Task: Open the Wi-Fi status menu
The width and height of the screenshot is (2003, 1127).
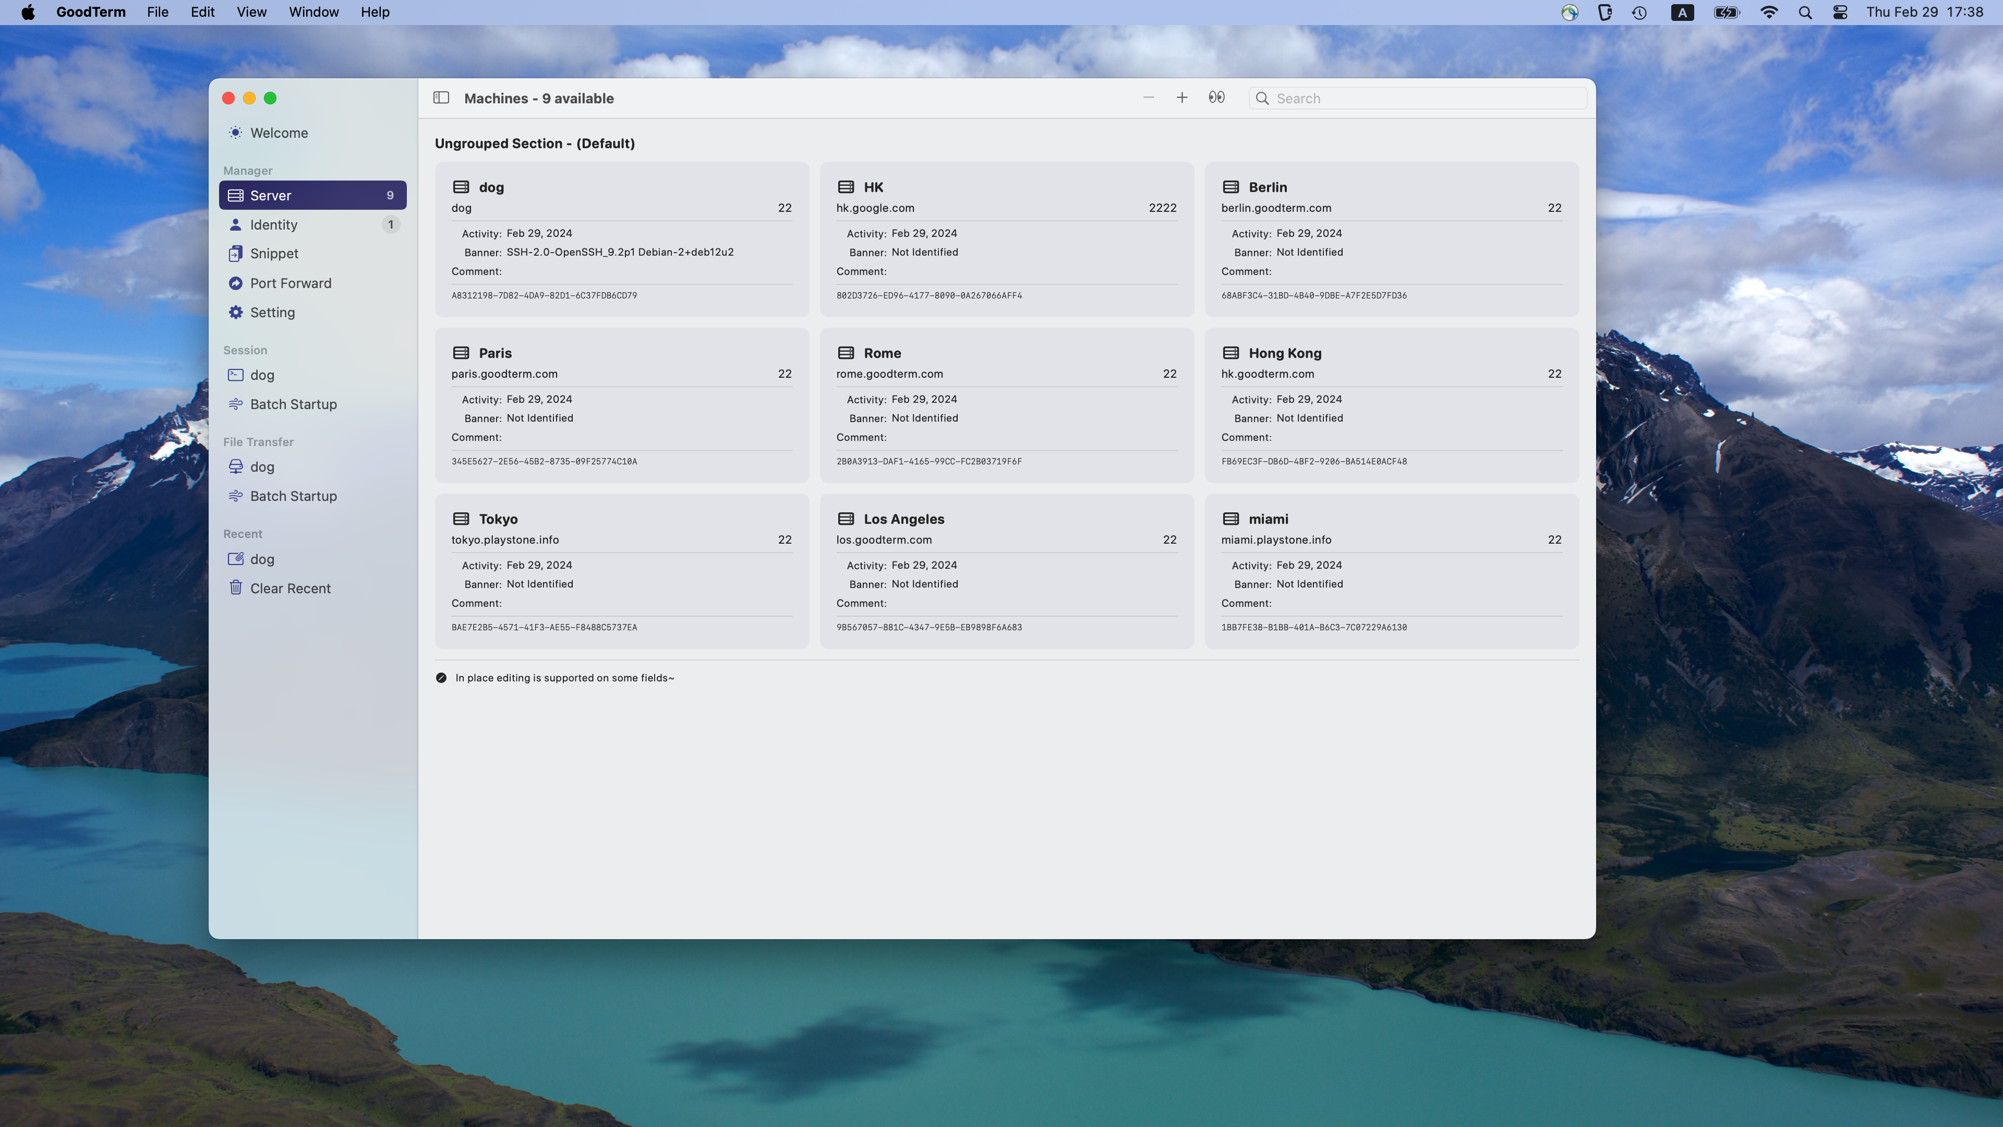Action: [1769, 11]
